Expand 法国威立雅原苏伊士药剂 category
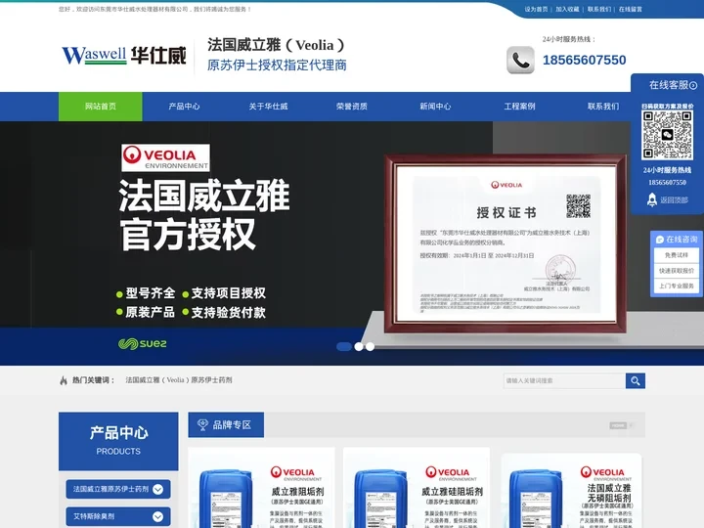This screenshot has height=528, width=704. [x=118, y=489]
